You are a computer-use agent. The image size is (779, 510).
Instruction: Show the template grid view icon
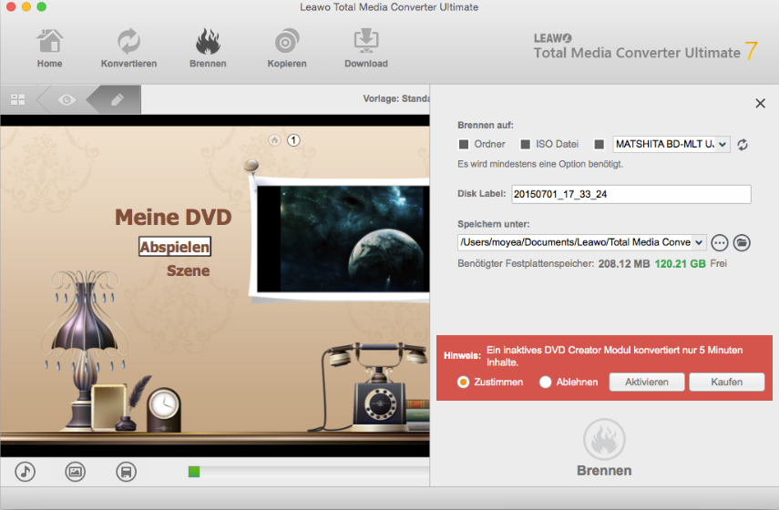[18, 100]
